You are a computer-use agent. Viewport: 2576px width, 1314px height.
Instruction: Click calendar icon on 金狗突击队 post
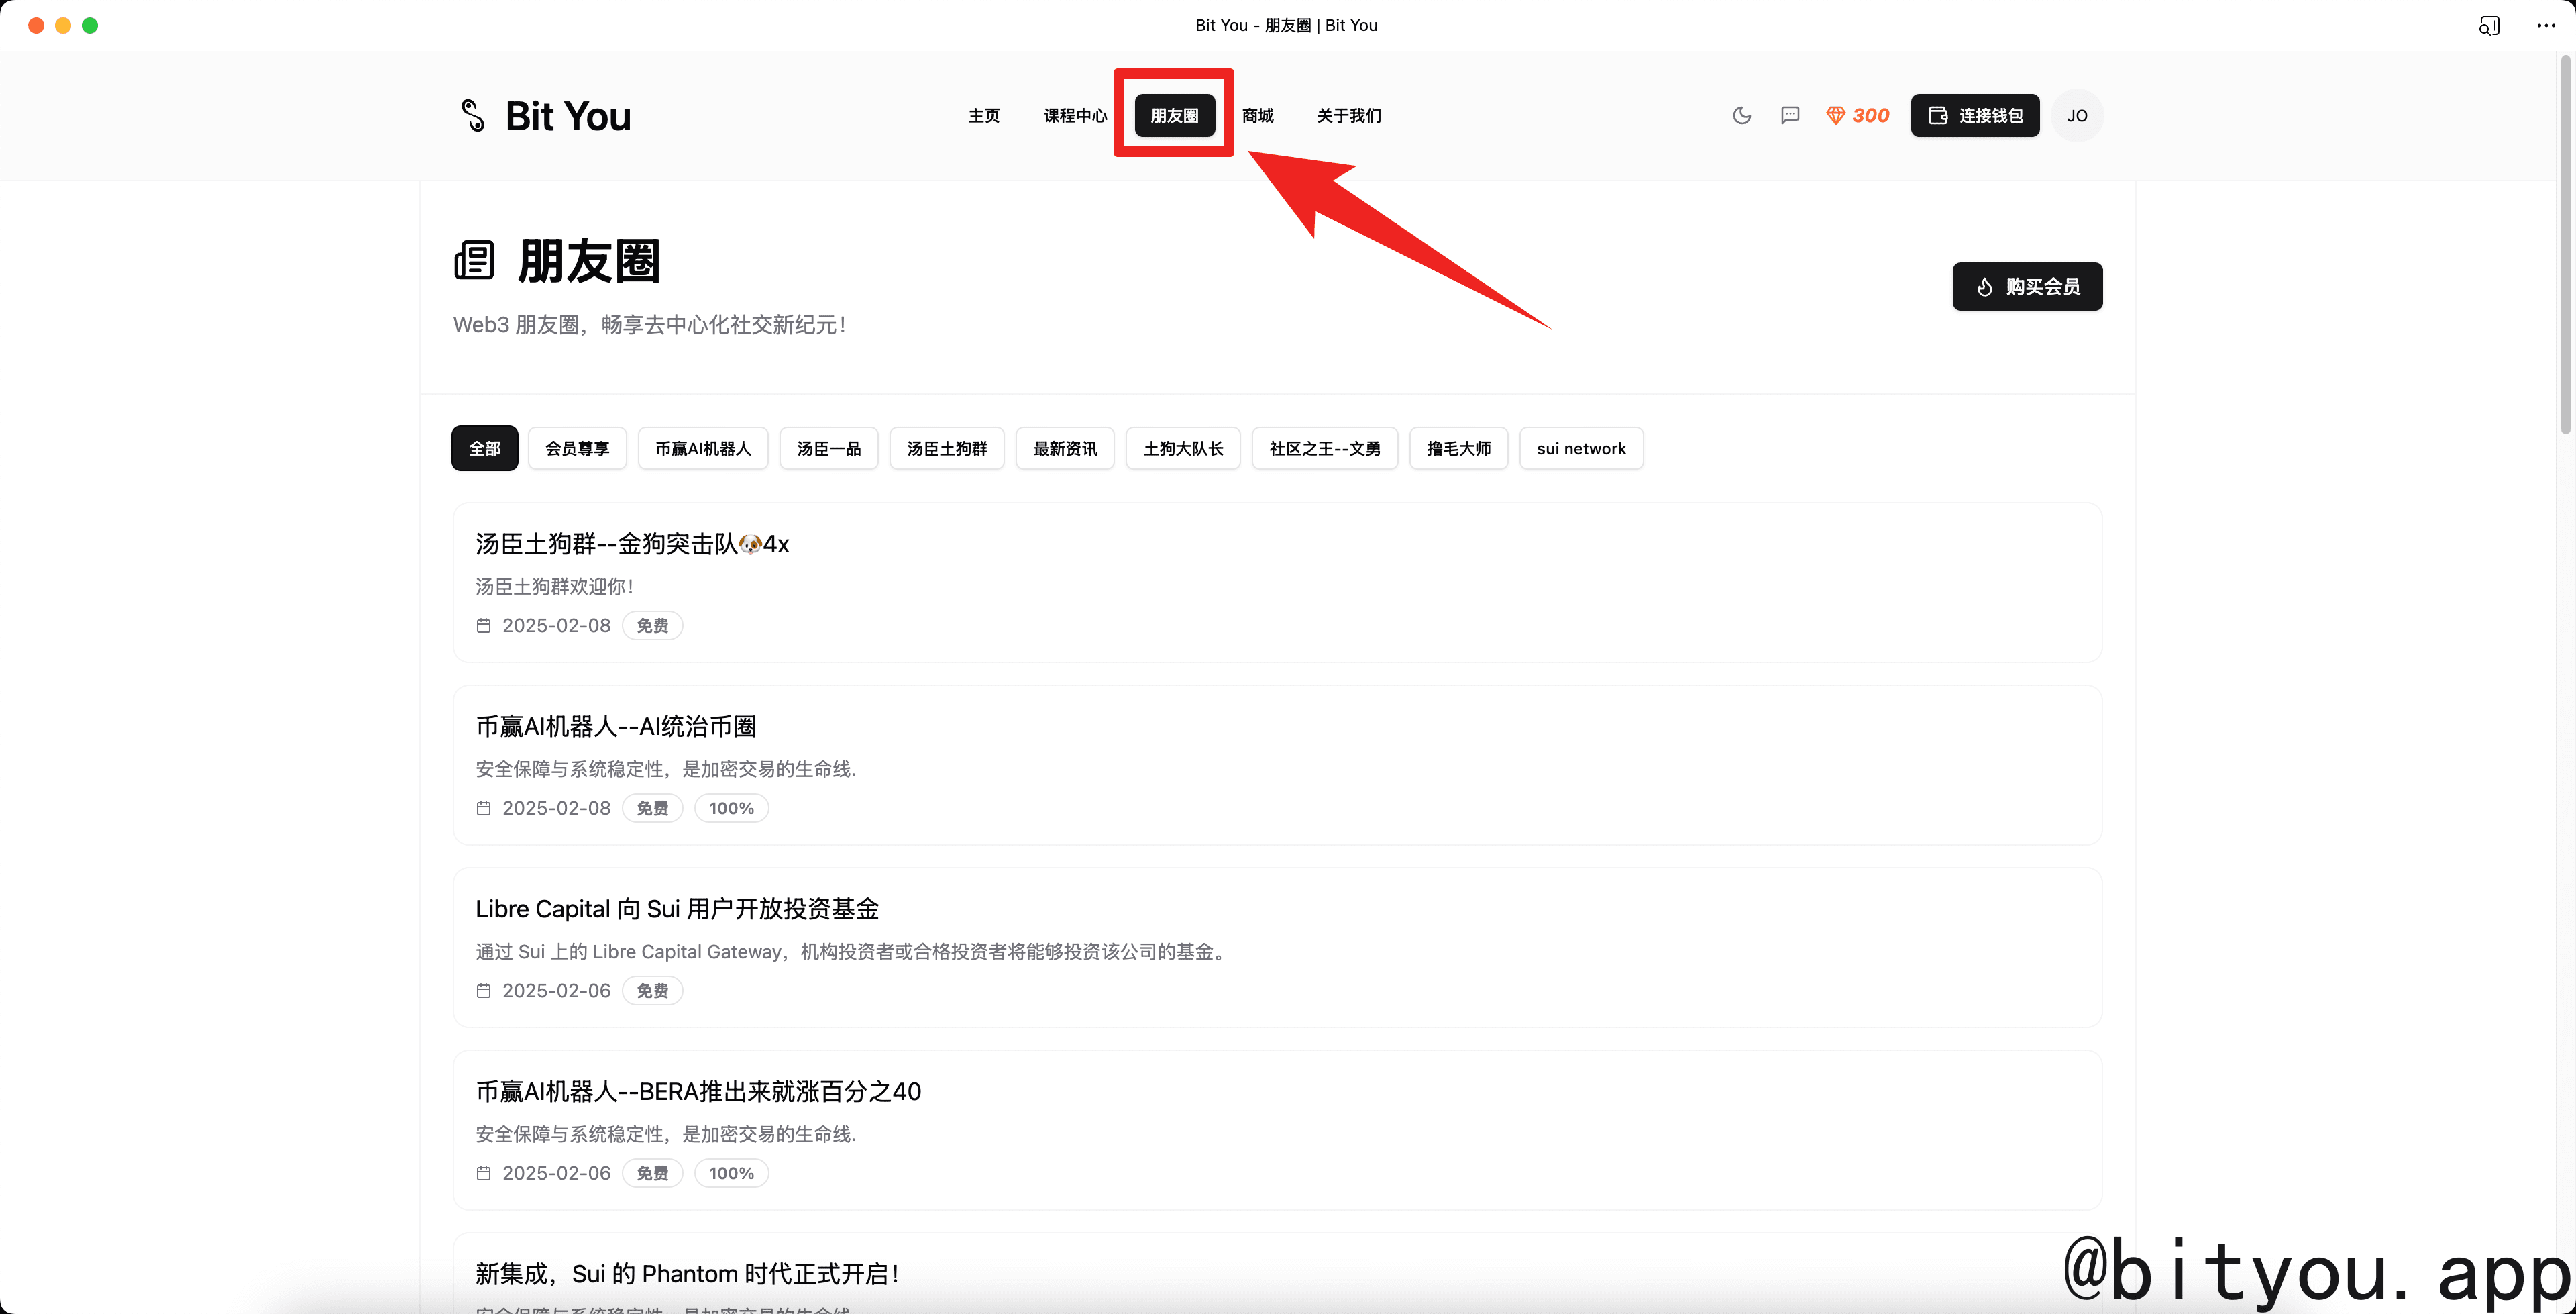pos(484,627)
